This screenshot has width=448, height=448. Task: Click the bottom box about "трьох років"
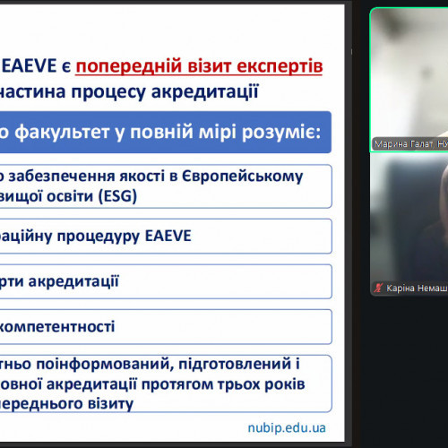pos(166,383)
